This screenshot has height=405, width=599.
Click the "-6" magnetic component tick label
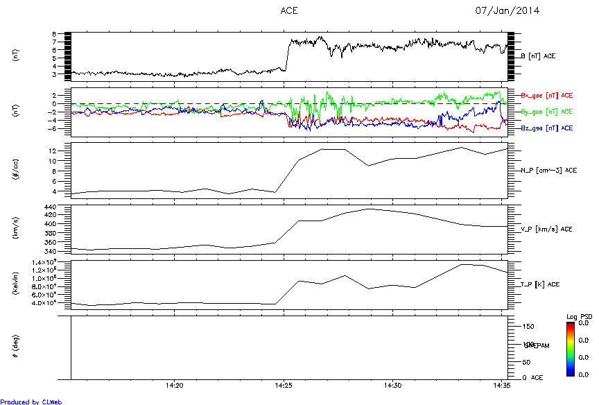coord(53,129)
